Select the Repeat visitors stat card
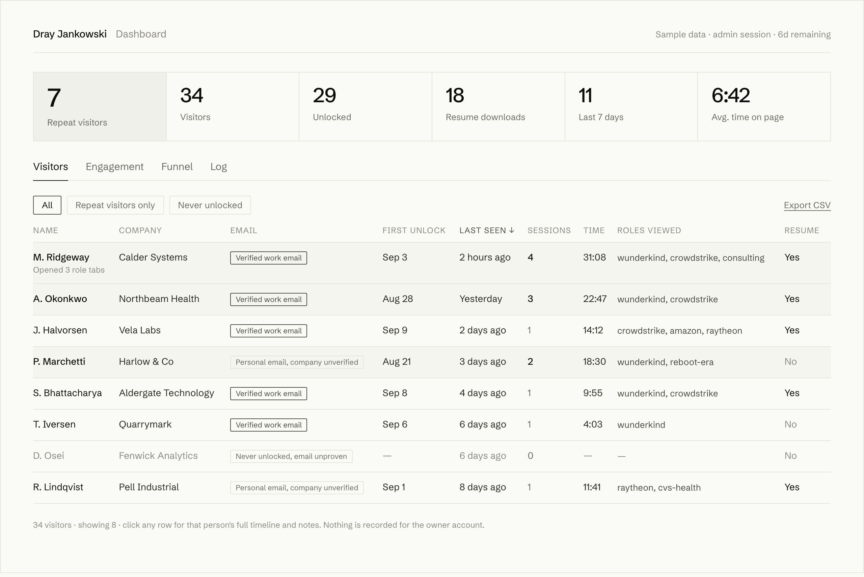This screenshot has width=864, height=577. pos(100,106)
